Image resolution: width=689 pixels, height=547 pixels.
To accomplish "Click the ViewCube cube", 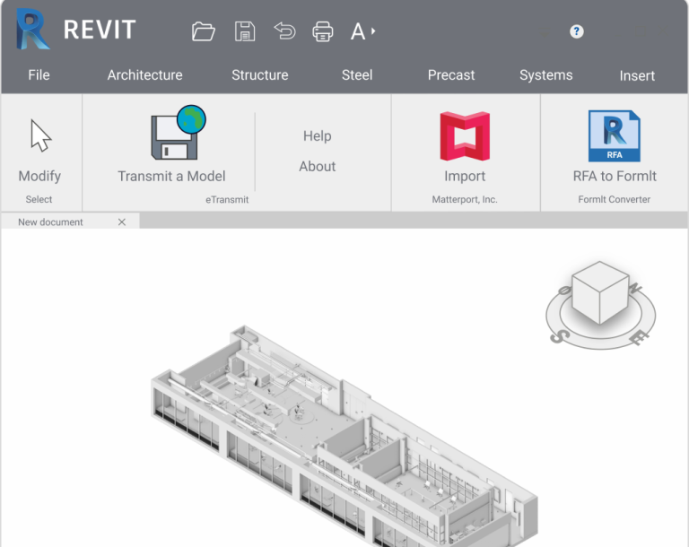I will [601, 292].
